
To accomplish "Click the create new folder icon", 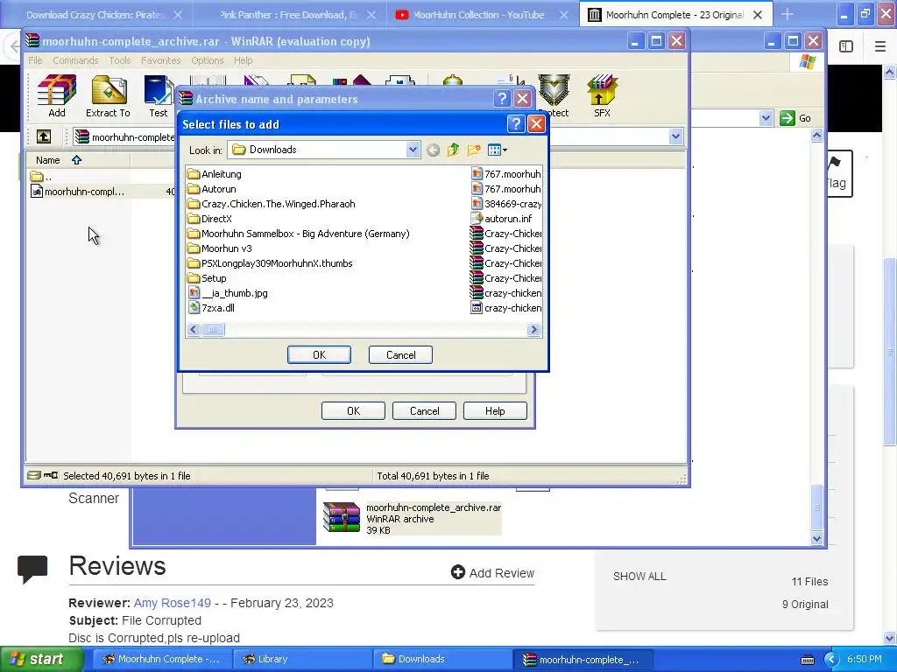I will coord(474,150).
